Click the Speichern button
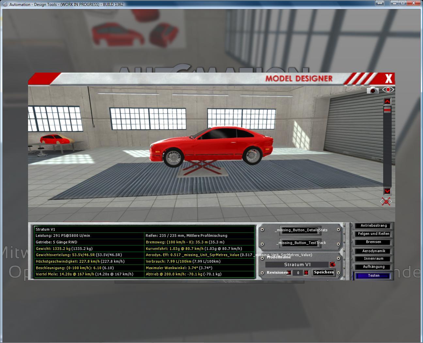423x343 pixels. (x=323, y=272)
